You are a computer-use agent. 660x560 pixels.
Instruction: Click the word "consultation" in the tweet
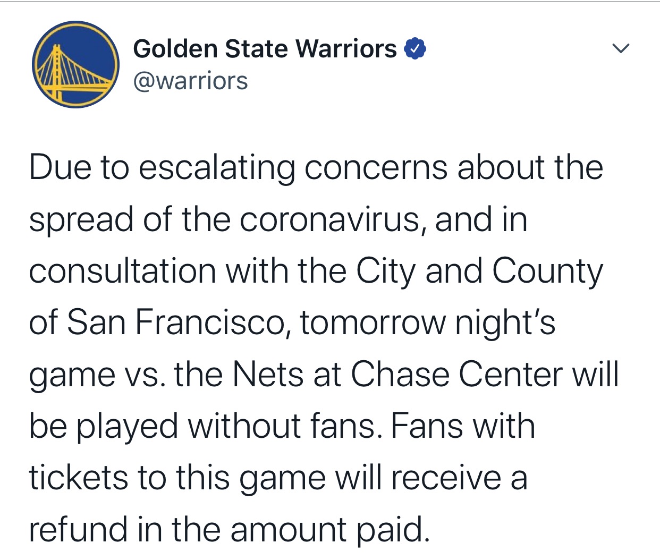[122, 271]
